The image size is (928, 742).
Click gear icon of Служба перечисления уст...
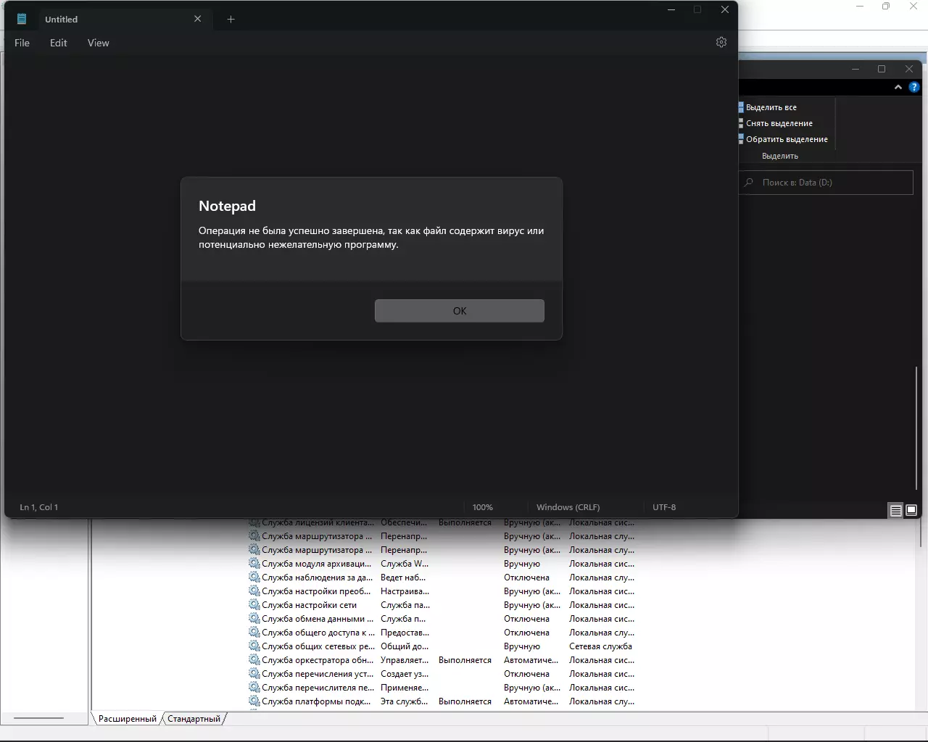254,673
